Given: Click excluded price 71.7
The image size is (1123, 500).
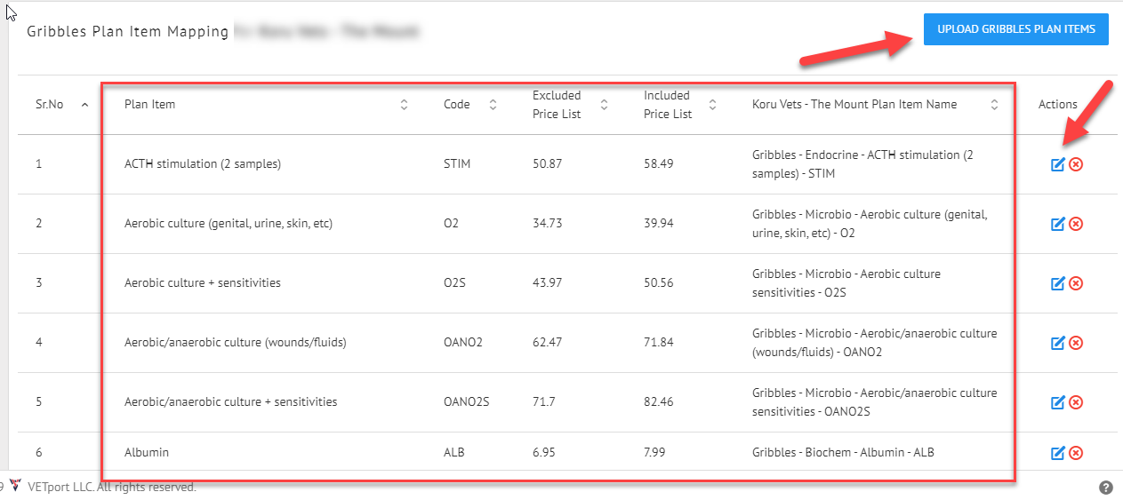Looking at the screenshot, I should [544, 402].
